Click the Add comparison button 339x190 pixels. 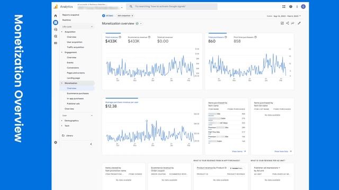click(125, 16)
